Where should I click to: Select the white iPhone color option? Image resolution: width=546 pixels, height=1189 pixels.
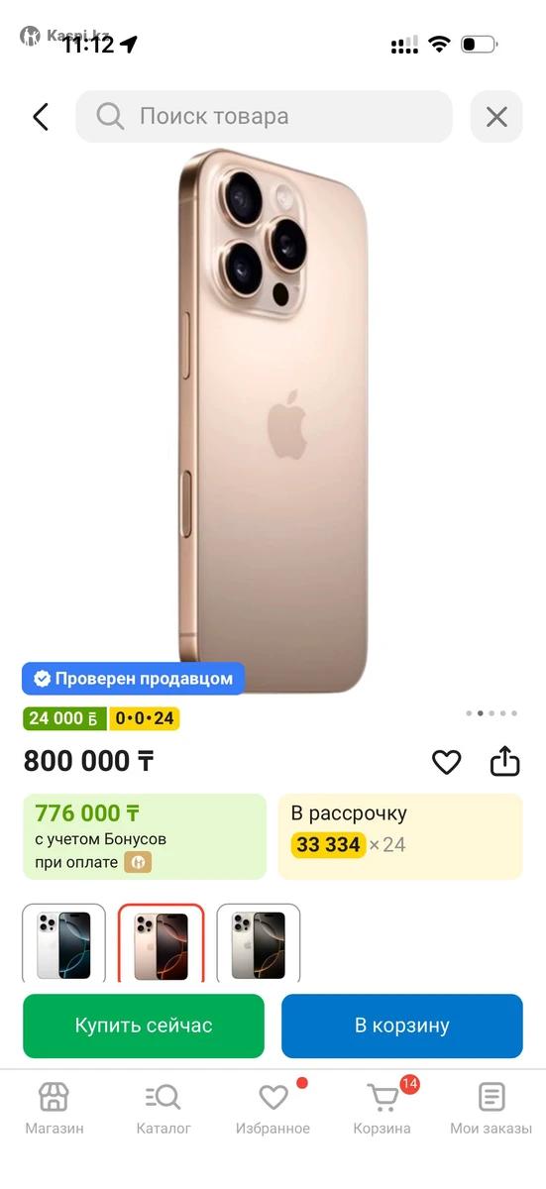[63, 944]
